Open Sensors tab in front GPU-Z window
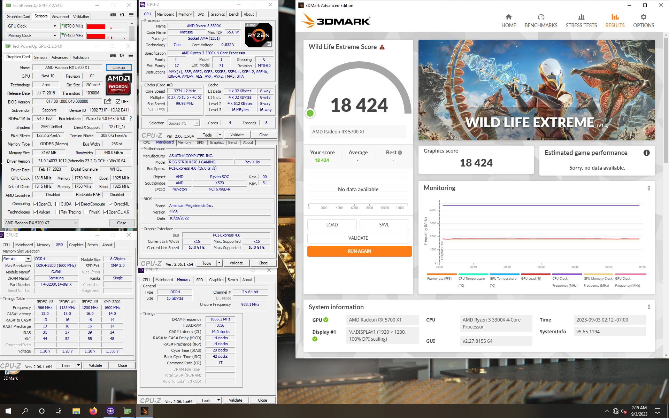Viewport: 669px width, 418px height. 40,57
